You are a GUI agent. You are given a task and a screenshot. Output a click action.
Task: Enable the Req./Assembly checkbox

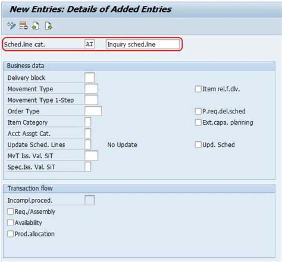[x=10, y=211]
